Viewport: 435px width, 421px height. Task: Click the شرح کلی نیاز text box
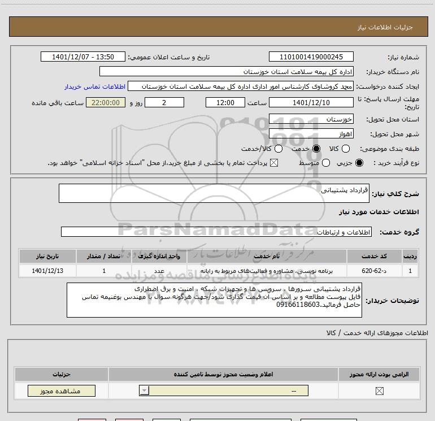pyautogui.click(x=214, y=193)
